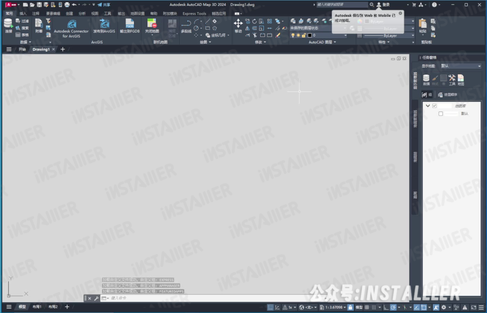Collapse the 地图库 tree node
487x313 pixels.
coord(427,106)
